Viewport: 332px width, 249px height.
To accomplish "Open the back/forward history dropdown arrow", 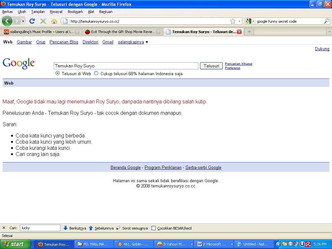I will click(23, 21).
